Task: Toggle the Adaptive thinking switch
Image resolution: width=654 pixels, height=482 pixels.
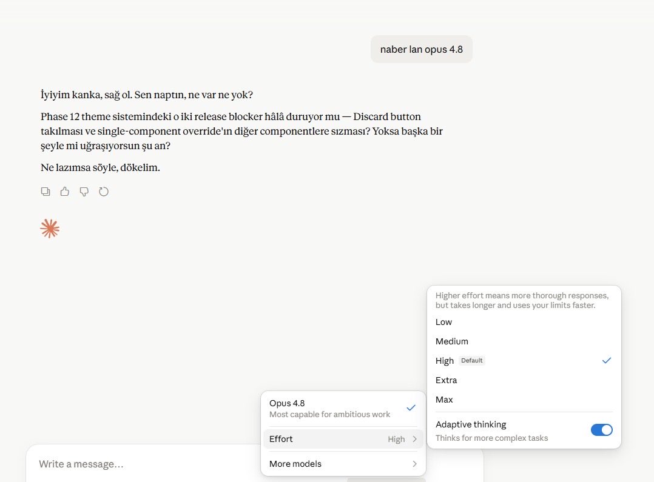Action: pos(601,430)
